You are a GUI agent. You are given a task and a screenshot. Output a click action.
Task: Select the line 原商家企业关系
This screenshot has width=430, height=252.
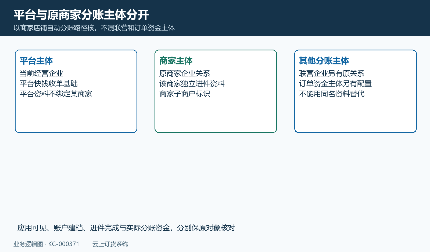tap(185, 73)
